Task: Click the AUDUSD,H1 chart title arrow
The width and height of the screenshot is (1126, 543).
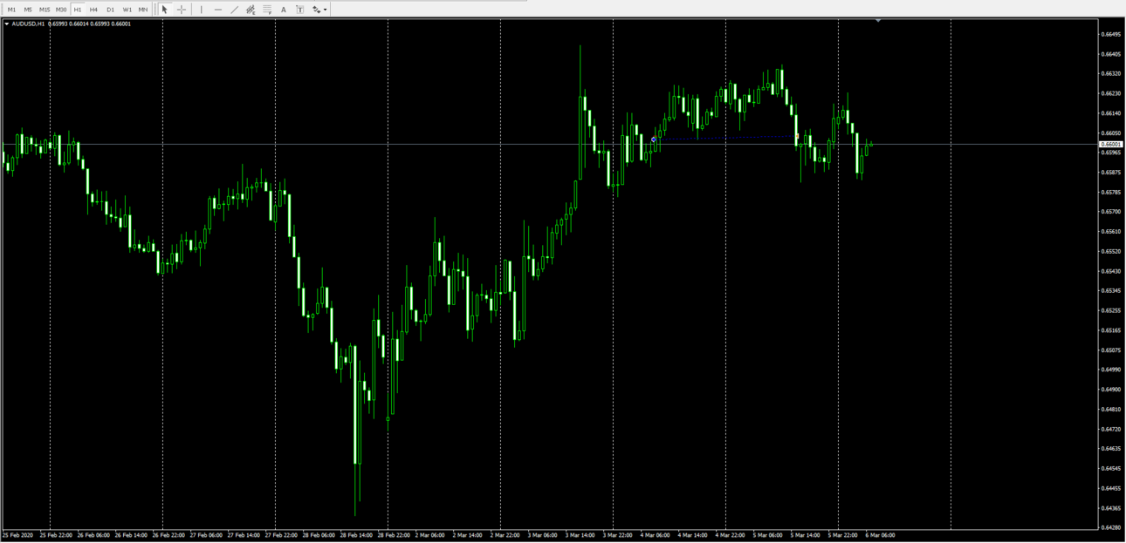Action: tap(7, 24)
